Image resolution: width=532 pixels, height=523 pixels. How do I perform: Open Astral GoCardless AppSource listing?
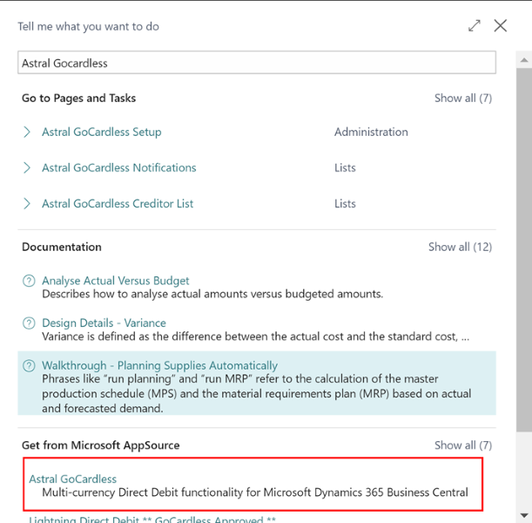coord(72,479)
